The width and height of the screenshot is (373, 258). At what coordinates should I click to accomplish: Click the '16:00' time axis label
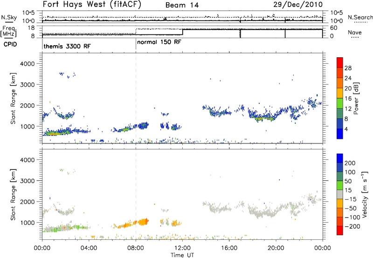click(x=229, y=248)
